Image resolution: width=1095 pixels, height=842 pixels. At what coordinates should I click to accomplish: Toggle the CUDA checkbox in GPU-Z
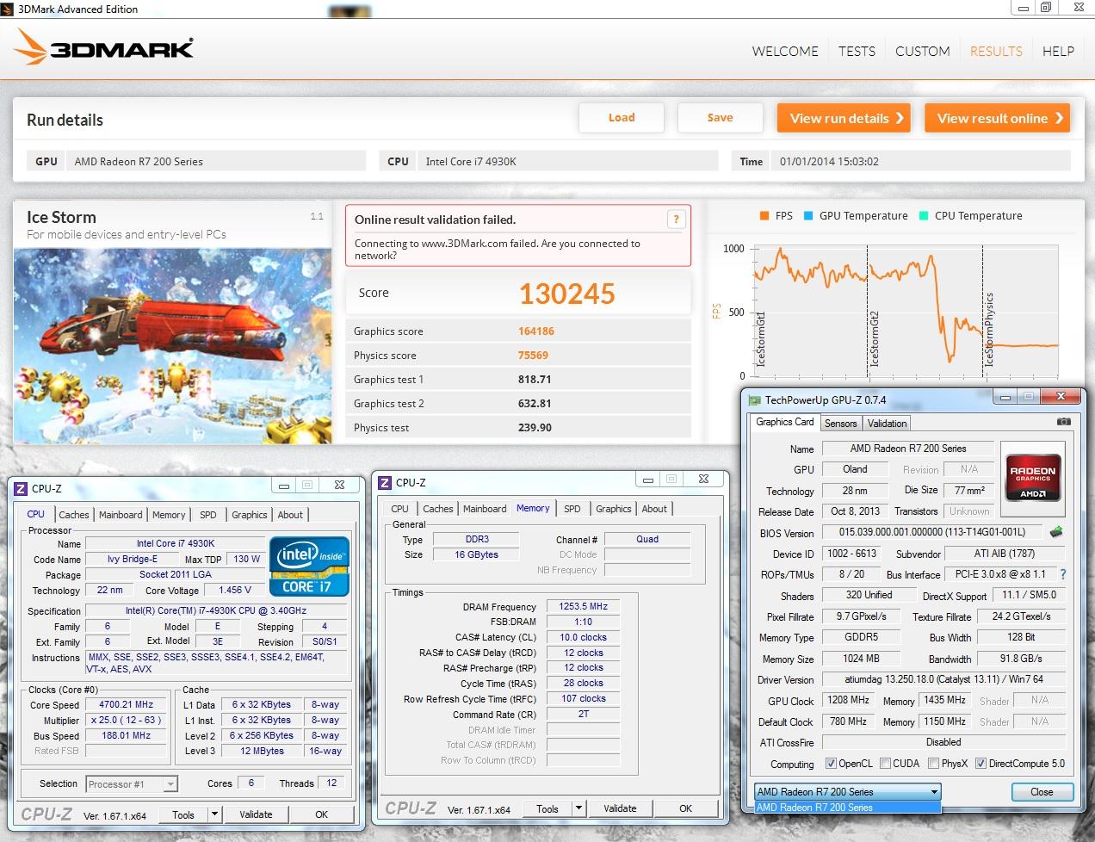click(x=885, y=764)
